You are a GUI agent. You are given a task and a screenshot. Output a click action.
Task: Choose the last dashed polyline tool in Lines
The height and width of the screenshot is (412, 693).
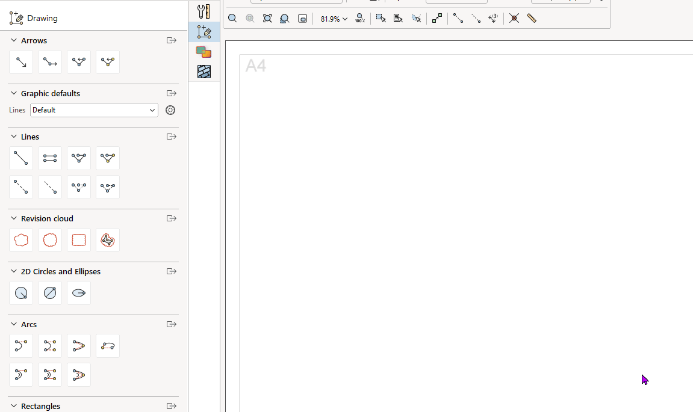coord(108,187)
